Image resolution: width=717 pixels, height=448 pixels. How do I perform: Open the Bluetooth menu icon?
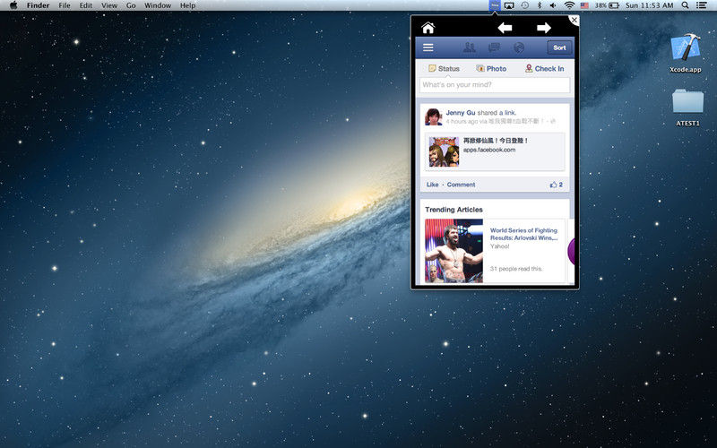(x=540, y=5)
